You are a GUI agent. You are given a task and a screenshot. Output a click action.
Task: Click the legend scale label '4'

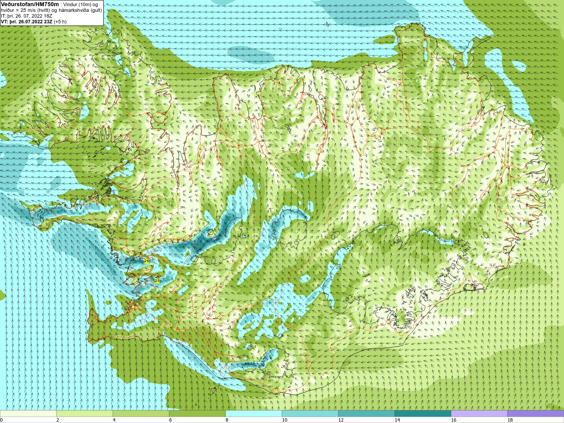point(114,420)
